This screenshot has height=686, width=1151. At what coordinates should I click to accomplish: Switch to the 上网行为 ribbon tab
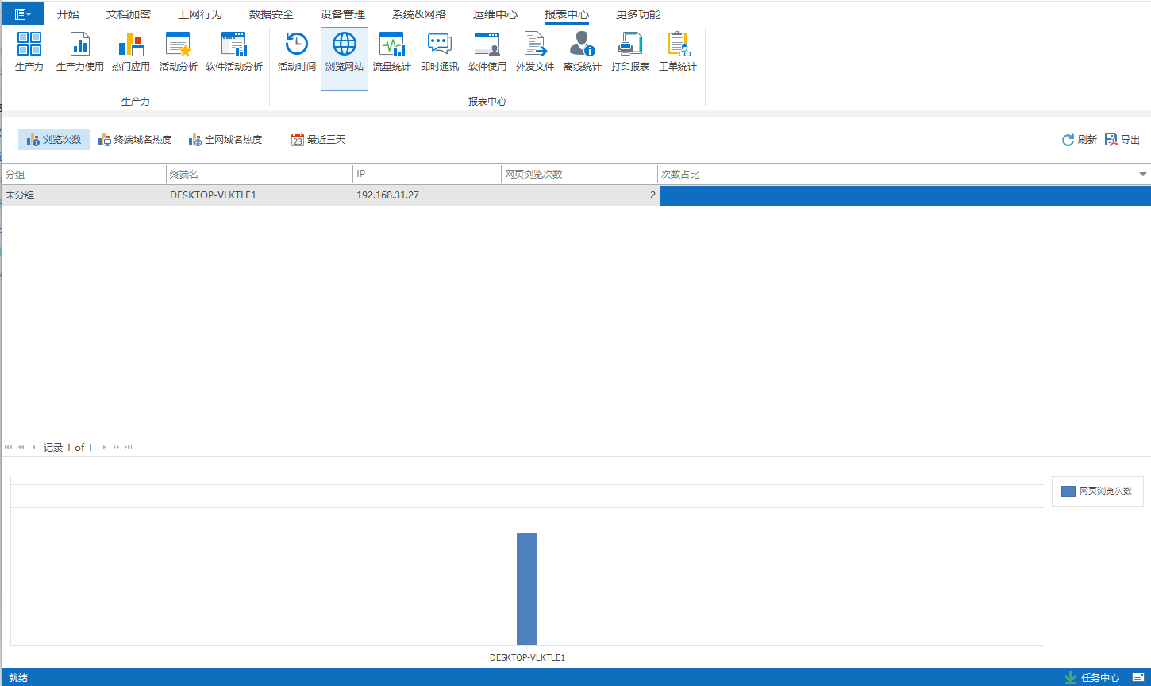pos(200,14)
